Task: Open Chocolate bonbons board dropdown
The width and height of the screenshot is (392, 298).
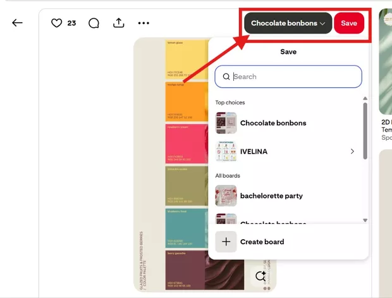Action: click(x=288, y=23)
